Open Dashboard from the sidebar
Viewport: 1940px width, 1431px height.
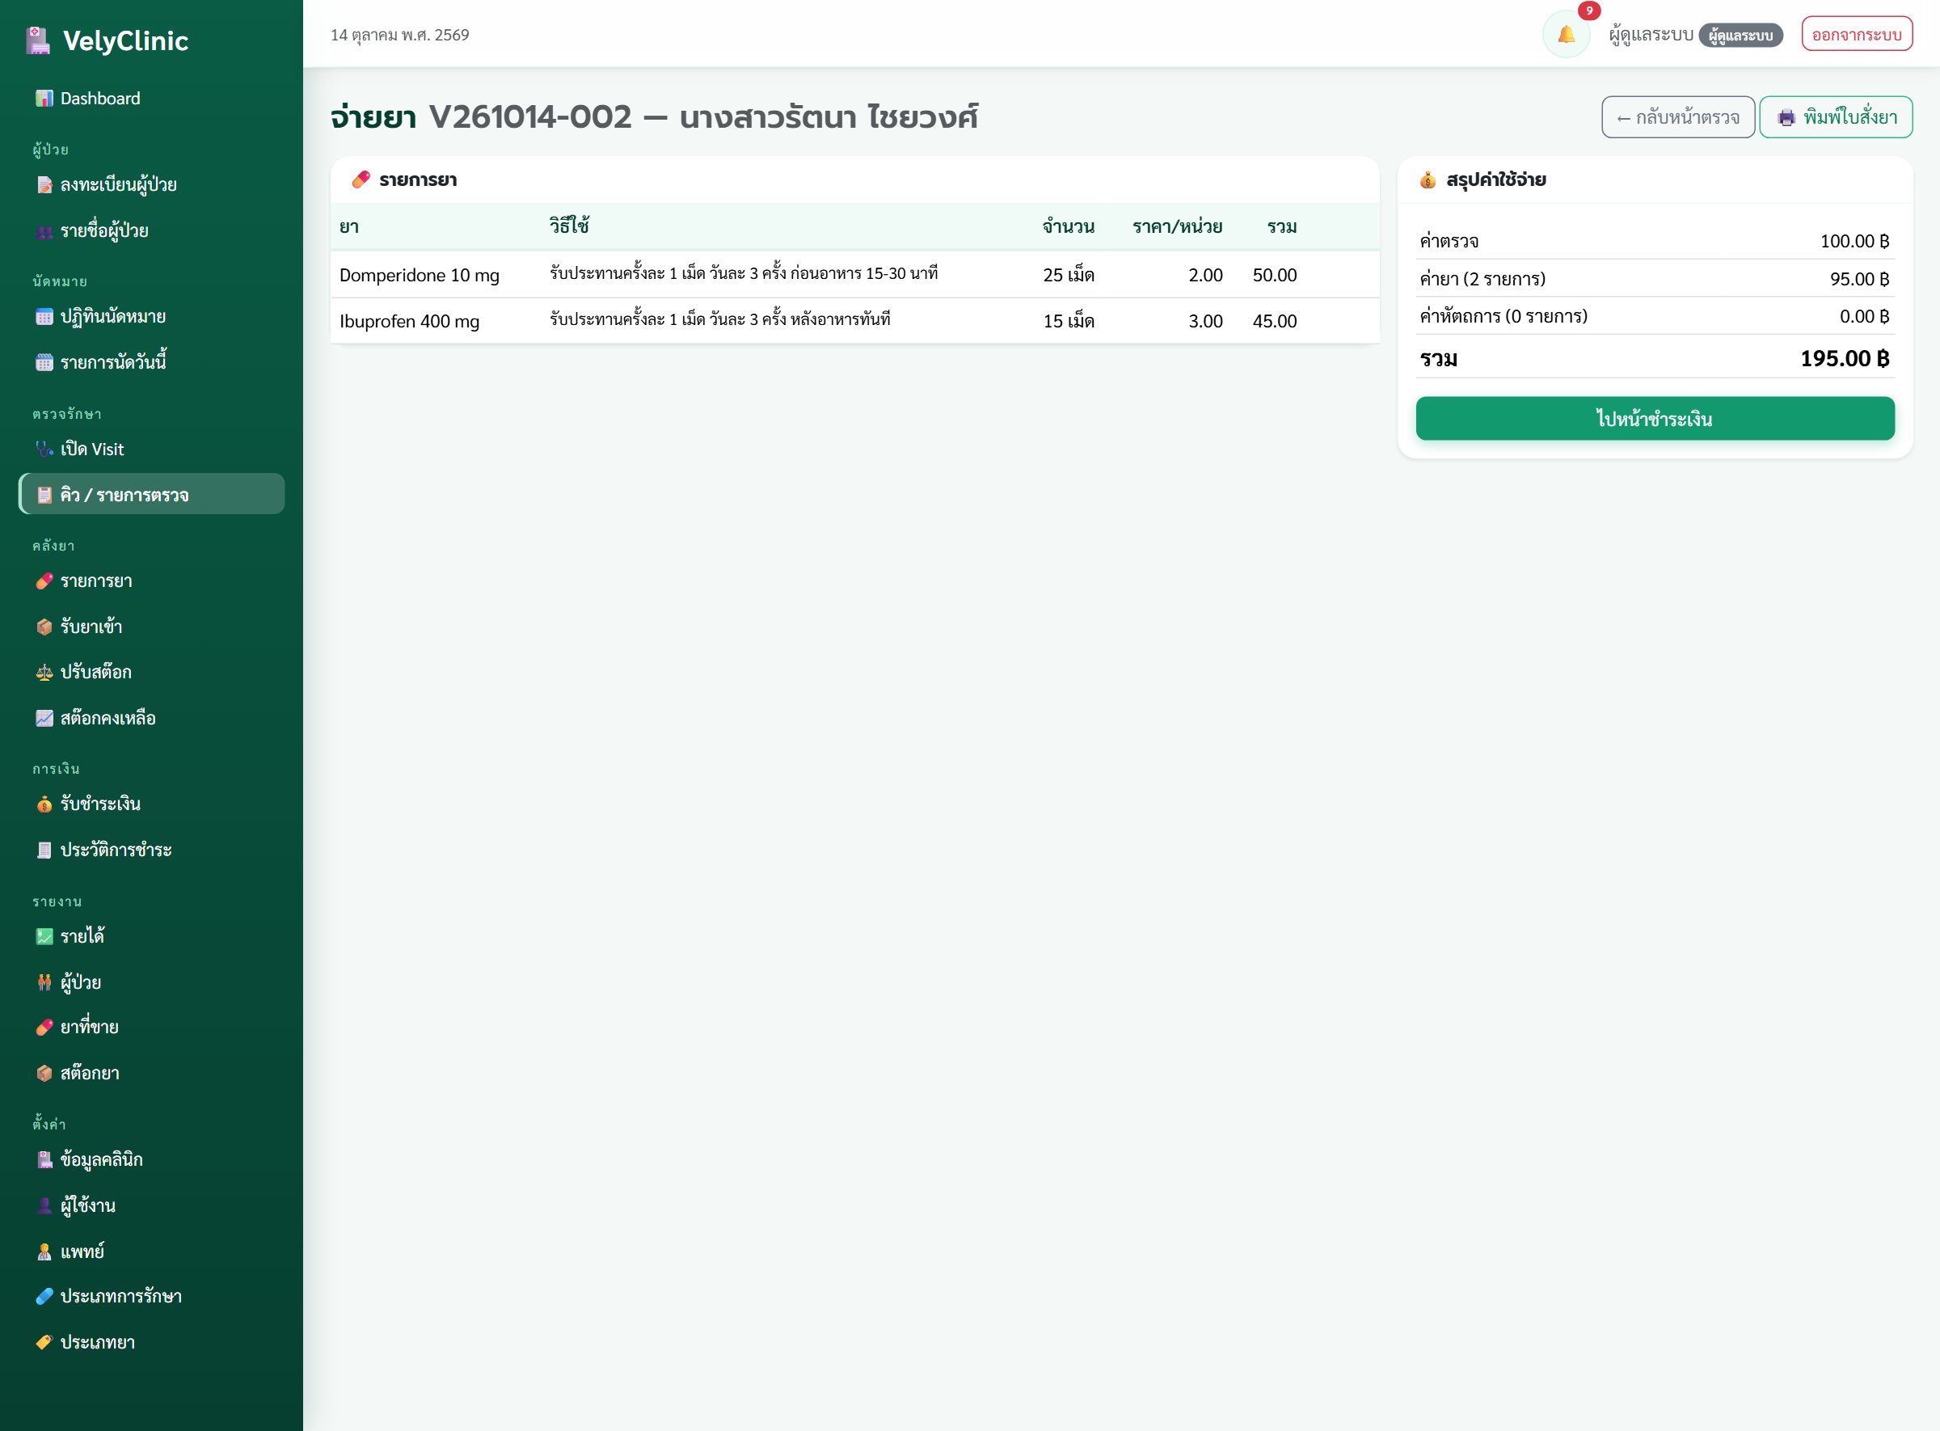(152, 99)
